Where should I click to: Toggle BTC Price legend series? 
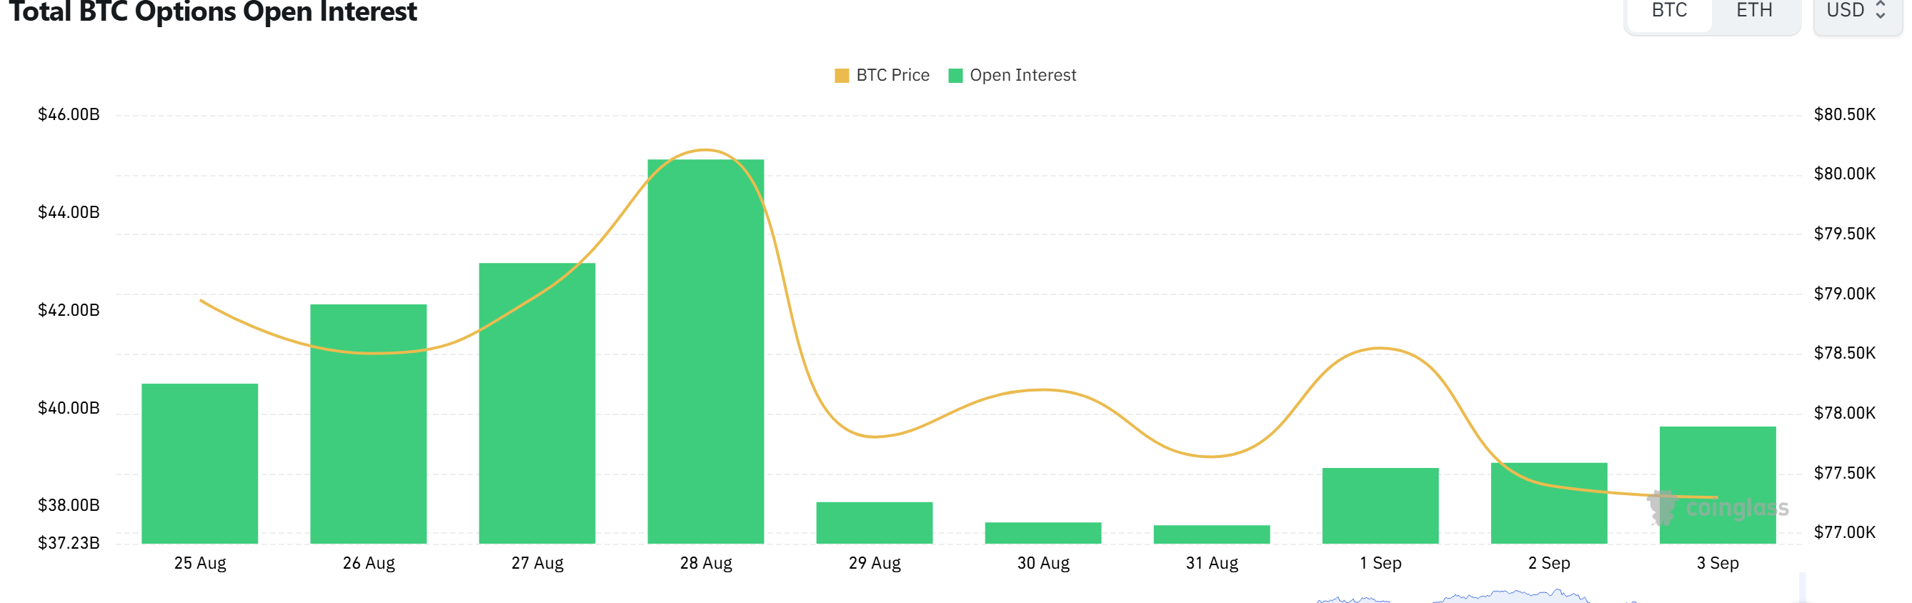tap(882, 75)
